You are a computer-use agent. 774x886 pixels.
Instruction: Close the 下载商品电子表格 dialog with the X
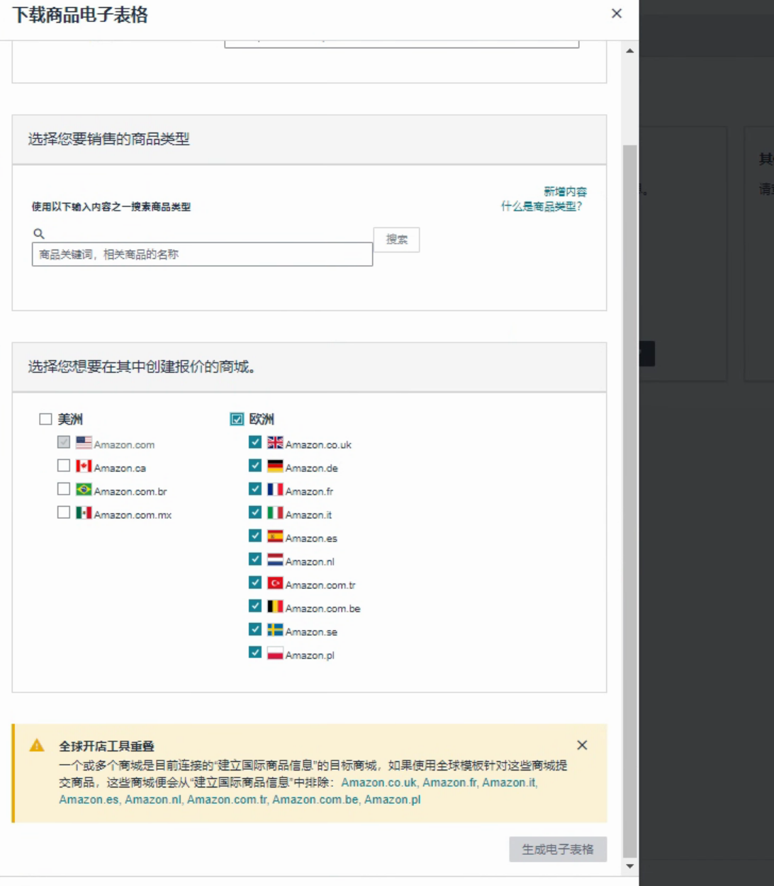(617, 13)
